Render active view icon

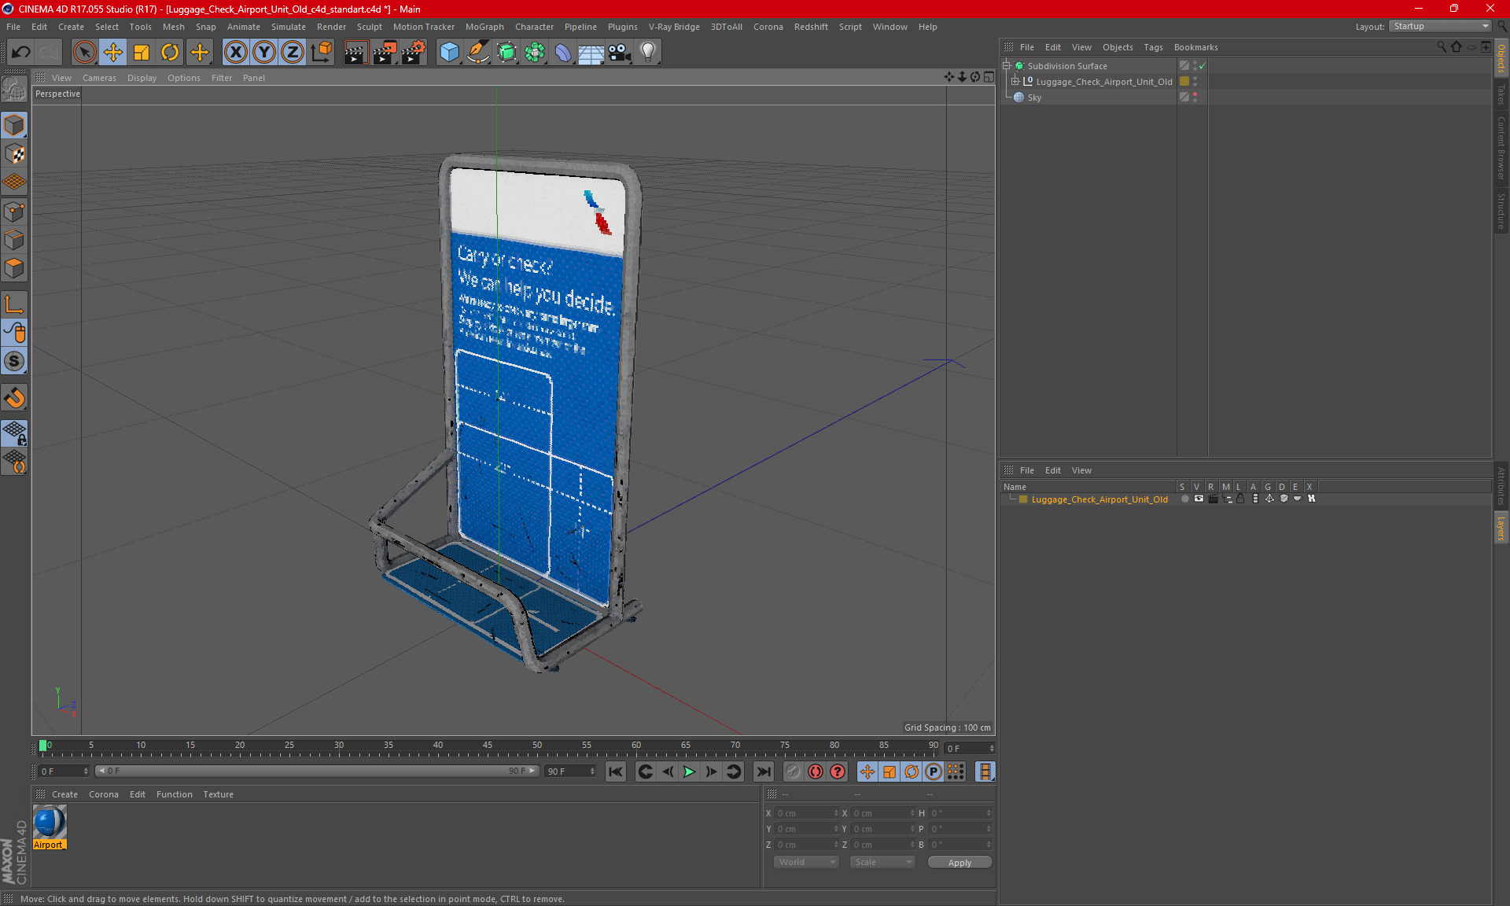355,52
